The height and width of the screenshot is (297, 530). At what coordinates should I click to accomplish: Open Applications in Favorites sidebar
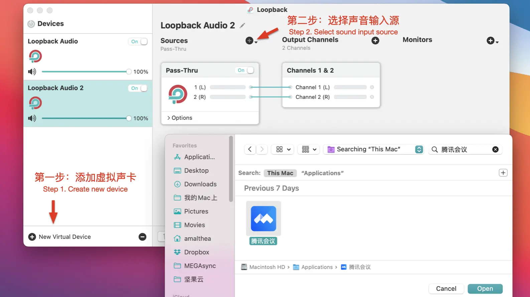(194, 157)
